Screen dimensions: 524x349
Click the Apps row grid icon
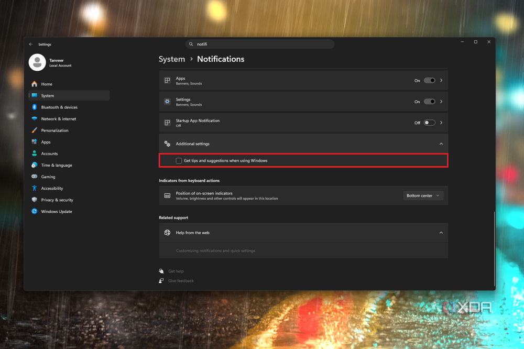click(168, 80)
